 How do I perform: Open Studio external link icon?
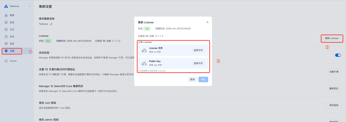point(6,61)
